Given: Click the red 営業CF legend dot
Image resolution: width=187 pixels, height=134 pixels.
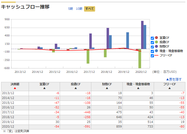Looking at the screenshot, I should tap(156, 38).
